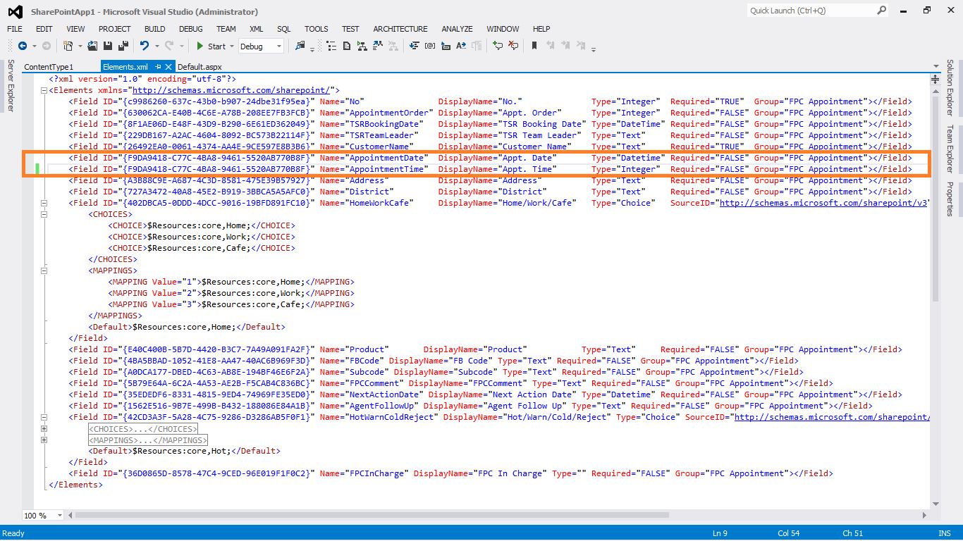Toggle a bookmark with the bookmark icon
The image size is (963, 541).
point(534,46)
